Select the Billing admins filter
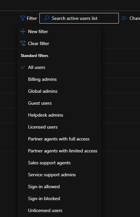The image size is (140, 217). point(42,79)
